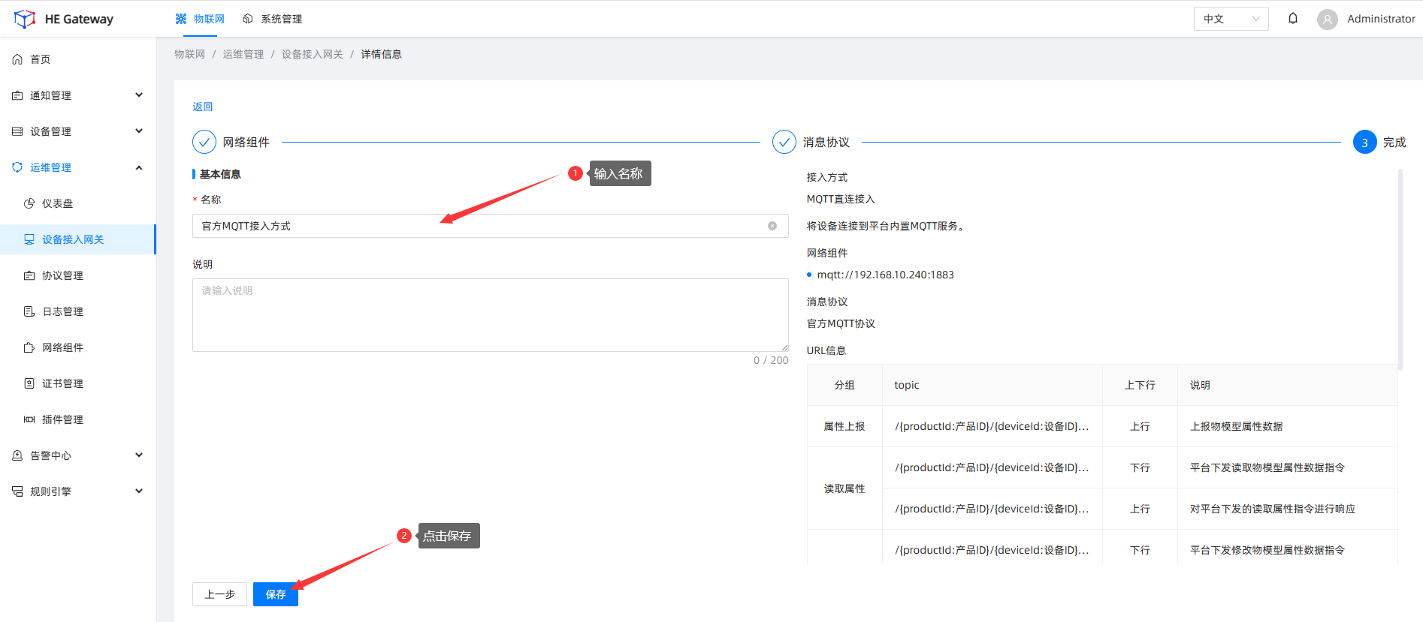This screenshot has height=622, width=1423.
Task: Expand the 设备管理 menu chevron
Action: (139, 131)
